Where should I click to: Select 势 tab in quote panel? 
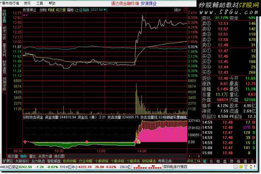click(232, 161)
